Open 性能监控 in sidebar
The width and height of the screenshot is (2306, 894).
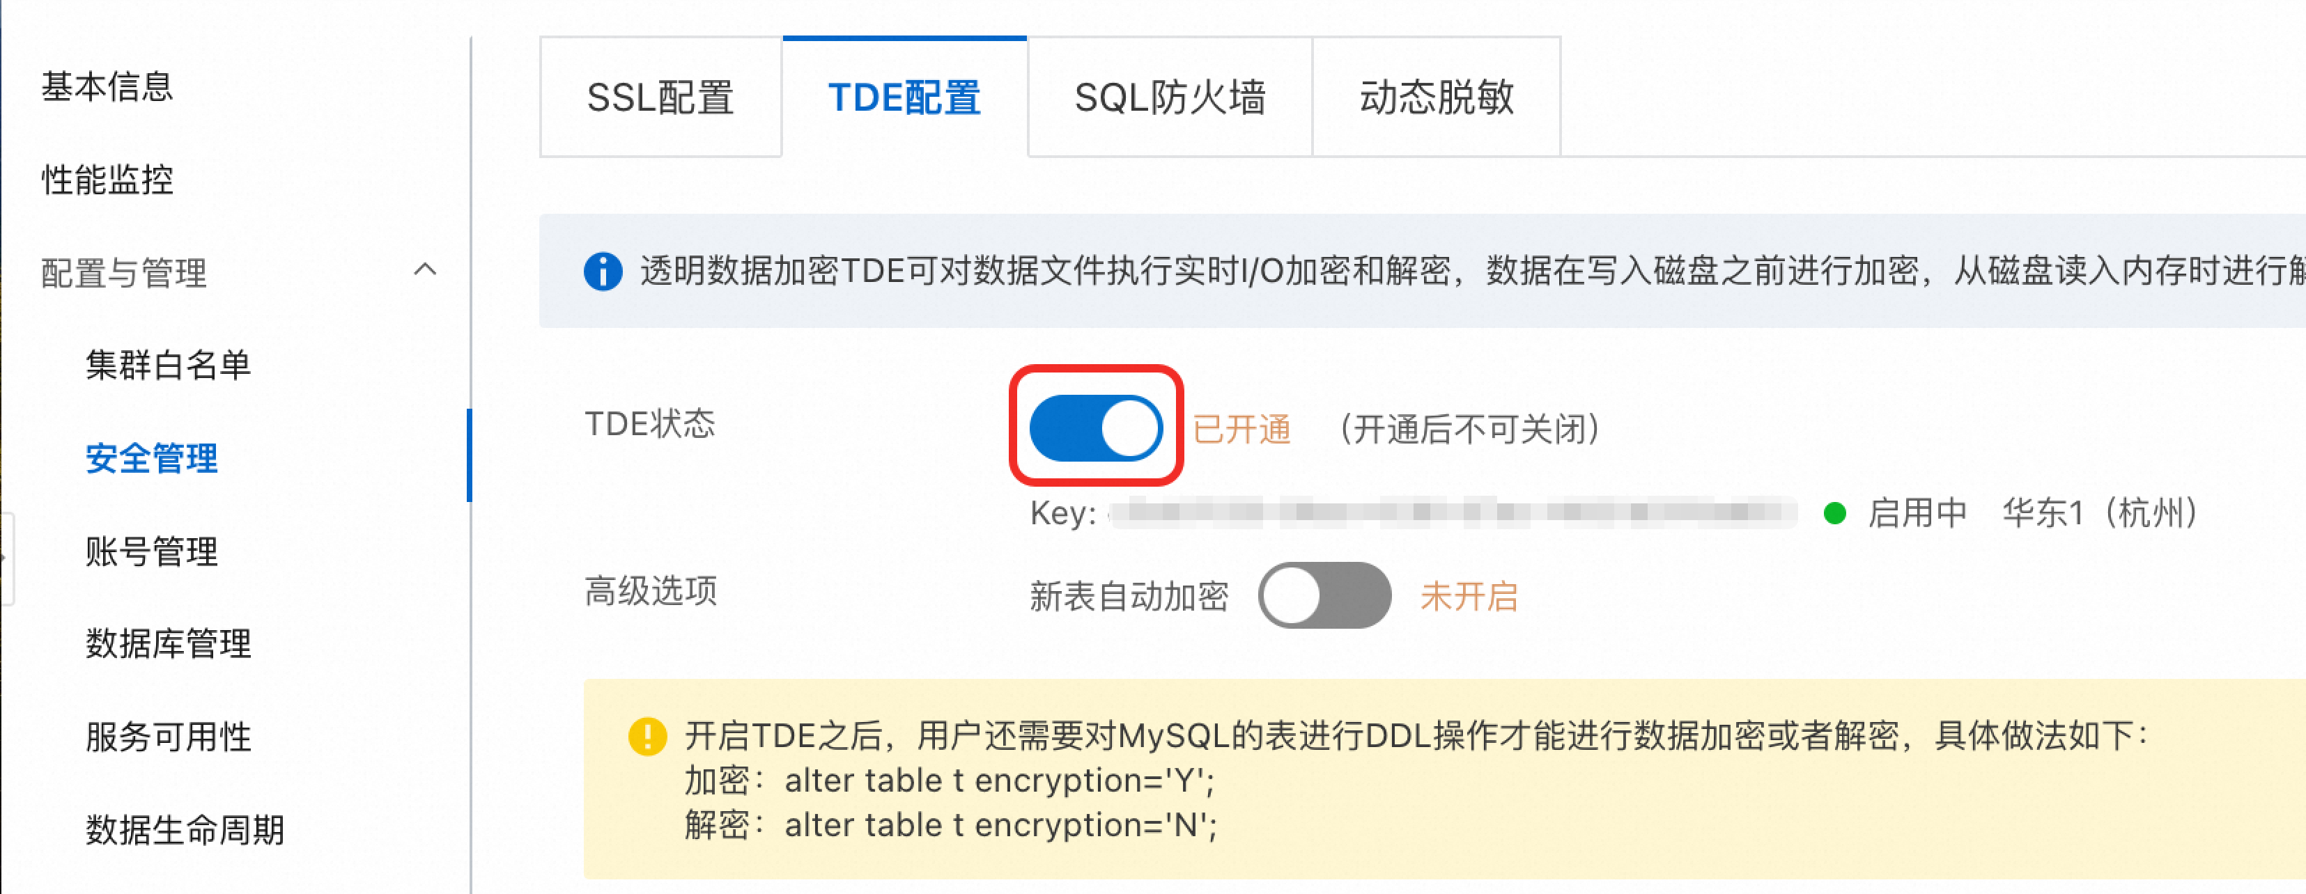pos(107,180)
